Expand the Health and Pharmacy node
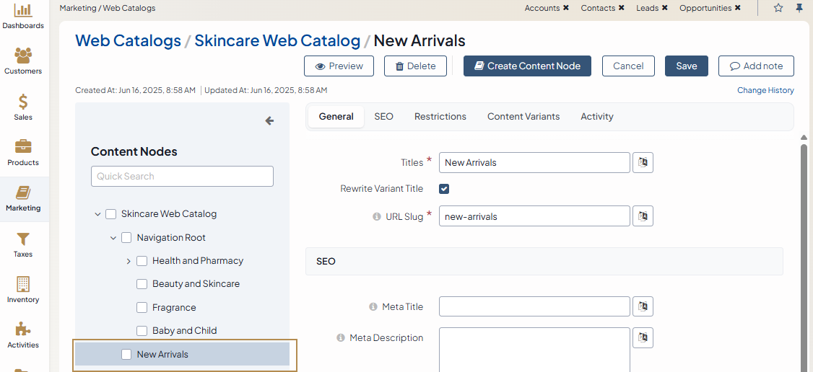 [x=129, y=261]
